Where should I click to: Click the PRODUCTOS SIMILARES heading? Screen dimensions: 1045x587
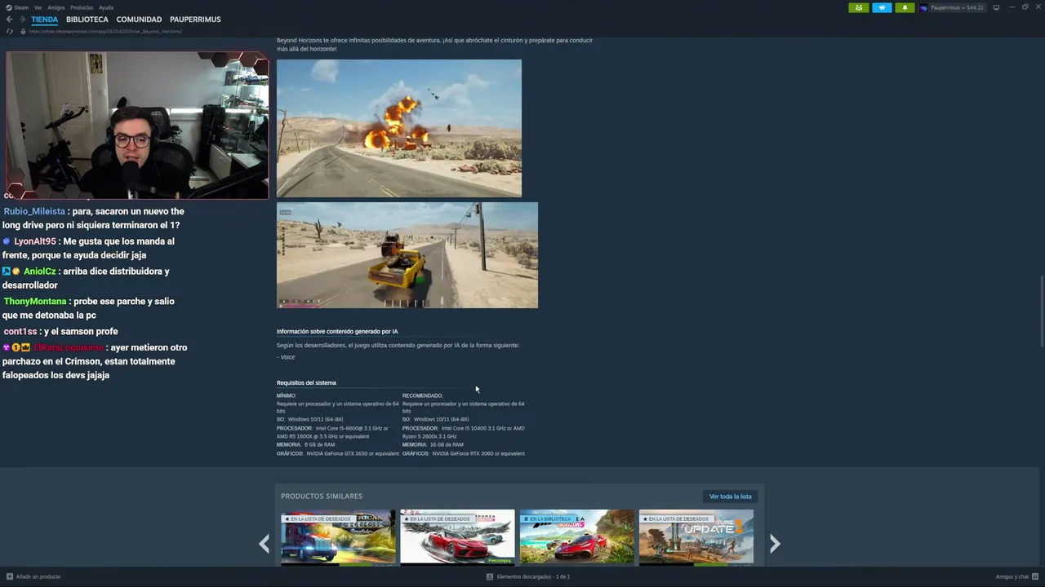pos(322,496)
